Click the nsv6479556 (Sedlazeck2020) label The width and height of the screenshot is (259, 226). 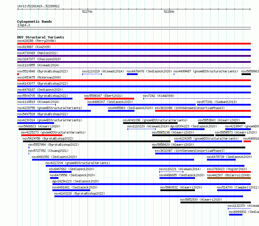coord(72,175)
